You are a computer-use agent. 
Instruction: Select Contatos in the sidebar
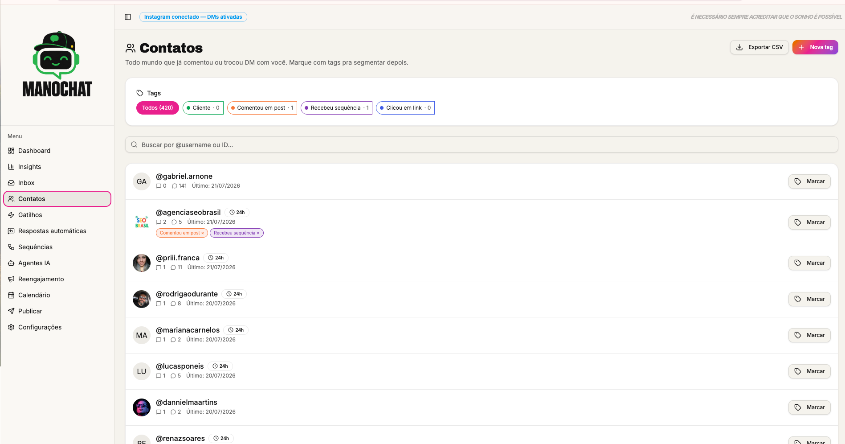click(x=57, y=199)
